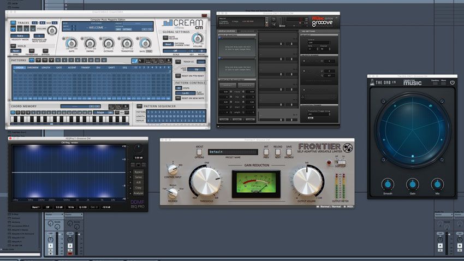Viewport: 464px width, 261px height.
Task: Click the Threshold knob in Frontier
Action: [206, 181]
